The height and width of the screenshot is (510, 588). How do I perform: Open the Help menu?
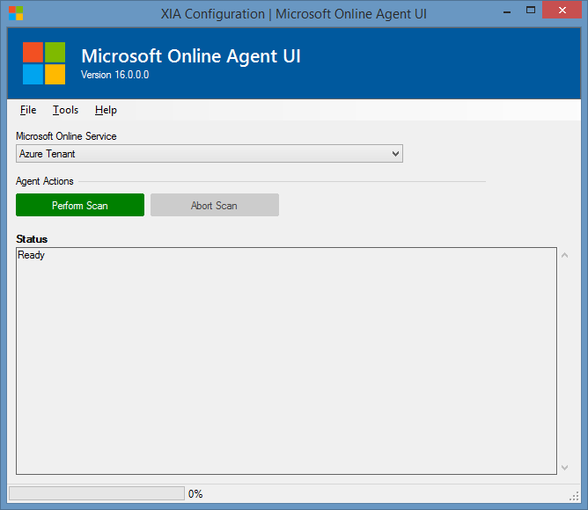tap(106, 110)
